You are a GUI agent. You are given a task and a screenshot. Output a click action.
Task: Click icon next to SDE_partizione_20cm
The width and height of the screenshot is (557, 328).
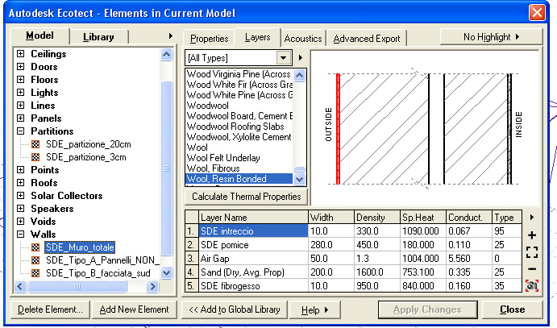pyautogui.click(x=35, y=144)
